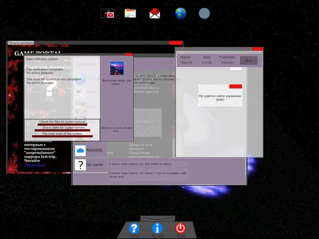Open the red mail icon on dark screen
The image size is (319, 239).
108,13
